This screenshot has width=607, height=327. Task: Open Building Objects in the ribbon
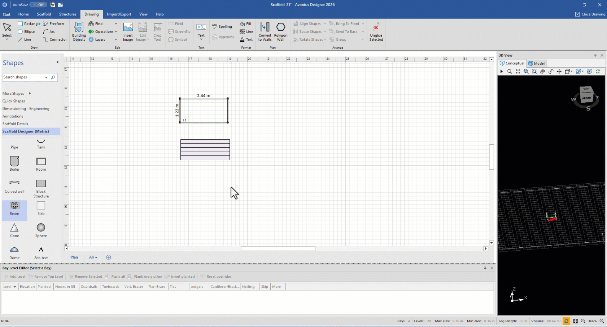(79, 32)
